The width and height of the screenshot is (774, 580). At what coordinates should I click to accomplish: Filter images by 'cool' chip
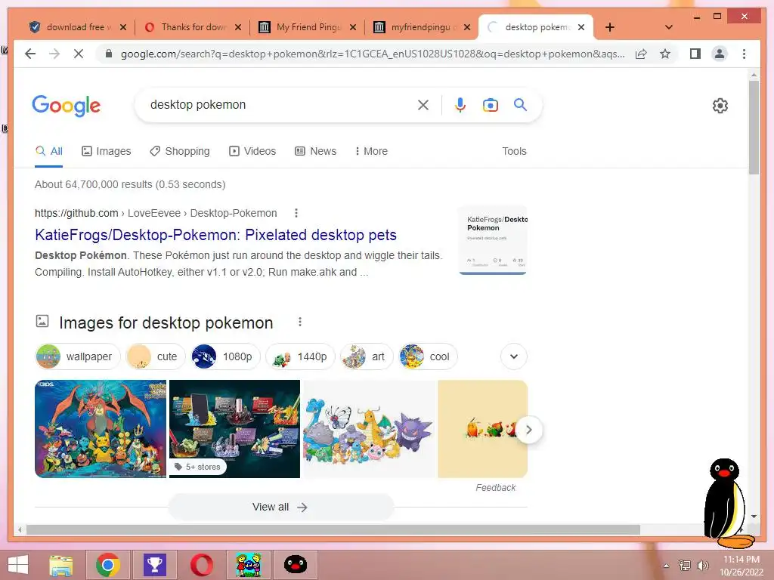[x=428, y=356]
